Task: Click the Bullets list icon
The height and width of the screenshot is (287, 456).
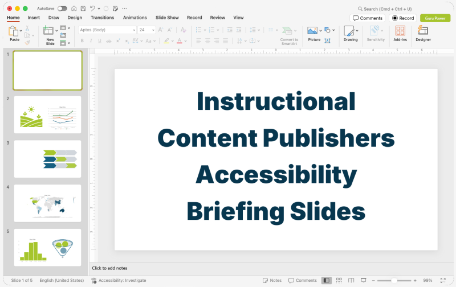Action: [x=198, y=30]
